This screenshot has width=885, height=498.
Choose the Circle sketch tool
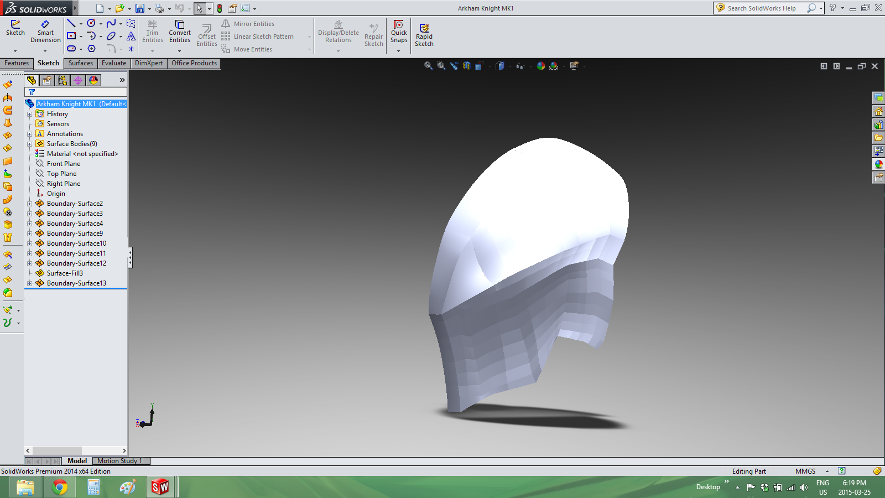(91, 23)
